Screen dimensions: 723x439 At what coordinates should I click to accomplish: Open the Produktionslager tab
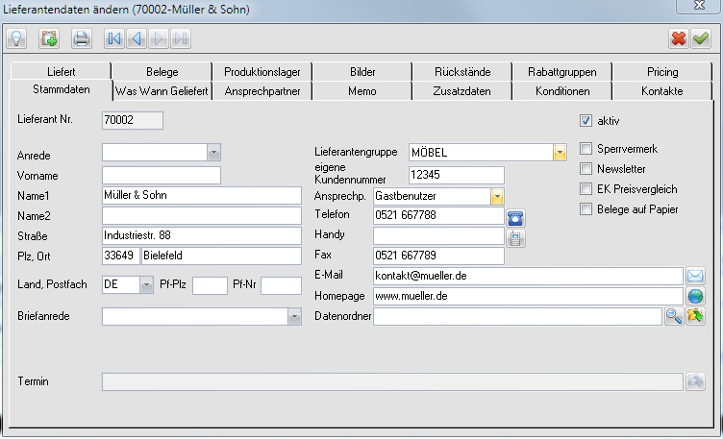(x=262, y=72)
